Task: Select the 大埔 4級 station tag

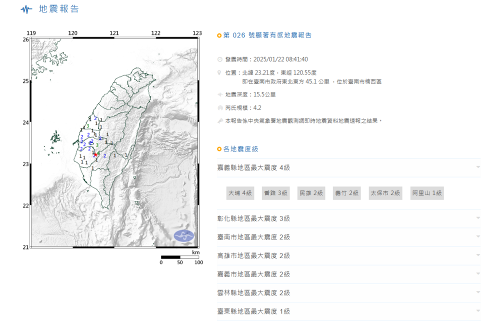Action: pos(240,193)
